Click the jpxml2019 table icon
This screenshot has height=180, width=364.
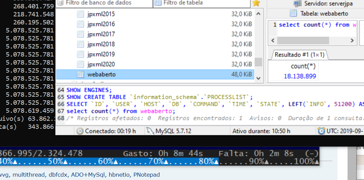pyautogui.click(x=80, y=54)
